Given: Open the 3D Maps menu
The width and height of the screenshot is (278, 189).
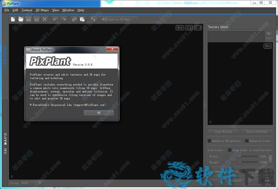Looking at the screenshot, I should [42, 10].
